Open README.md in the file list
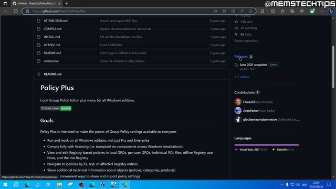Screen dimensions: 336x189 [52, 53]
